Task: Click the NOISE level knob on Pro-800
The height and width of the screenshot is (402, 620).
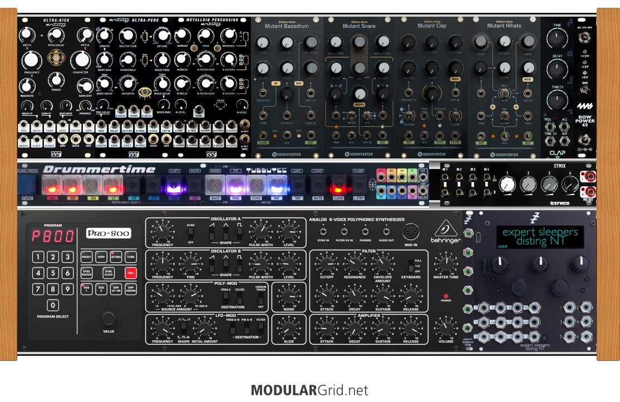Action: pos(289,296)
